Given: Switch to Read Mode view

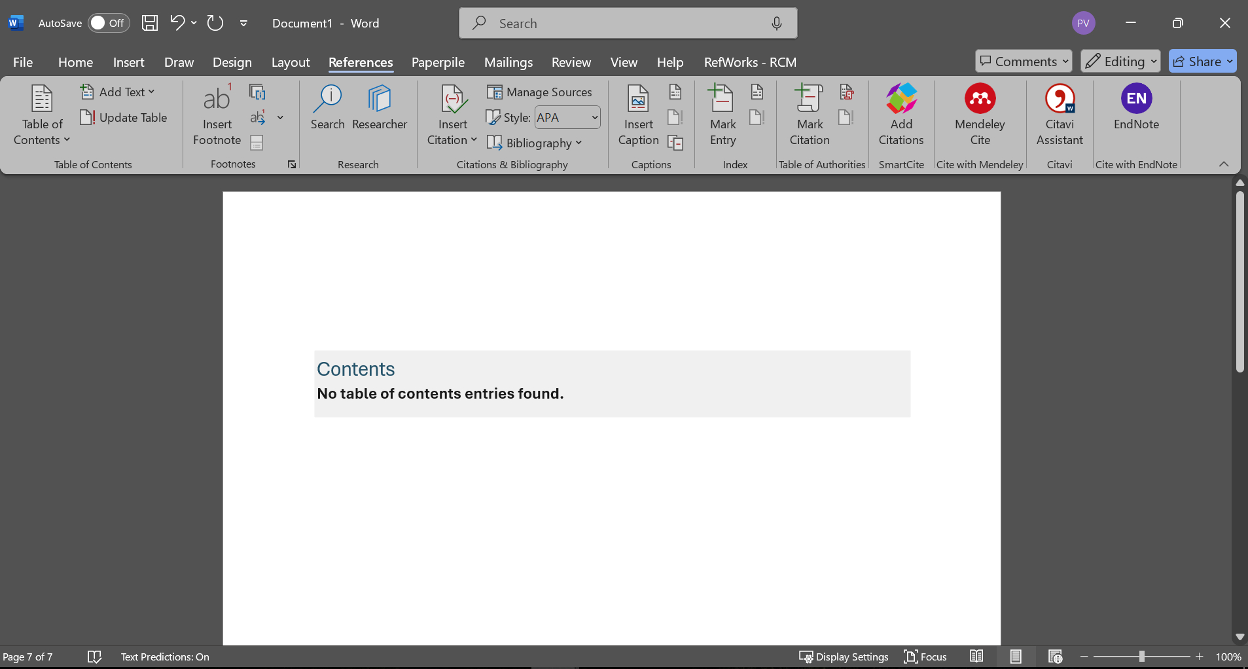Looking at the screenshot, I should point(976,657).
